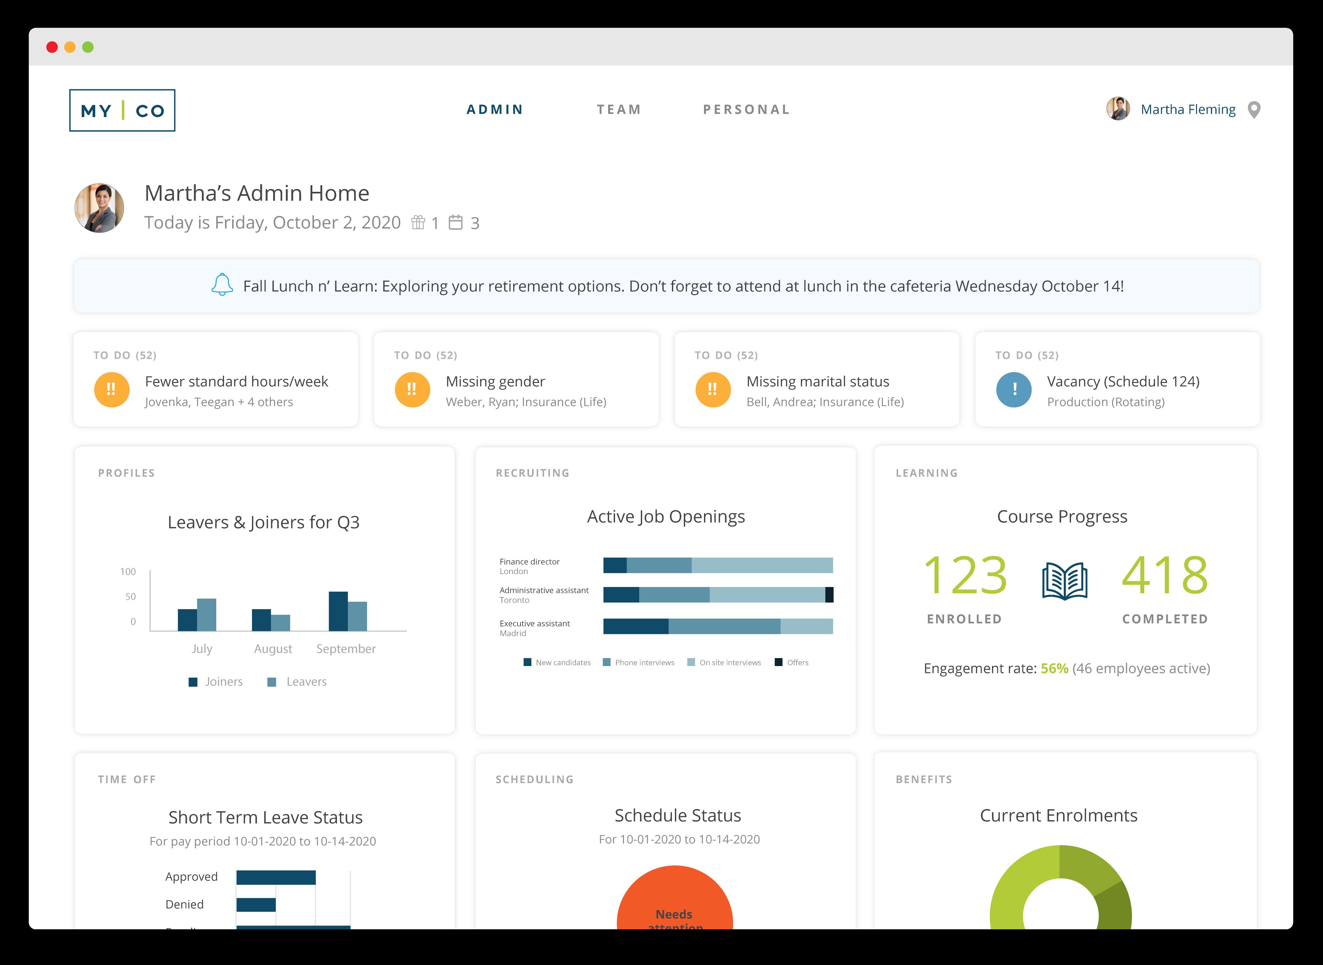Click Martha's large profile photo
Viewport: 1323px width, 965px height.
click(x=99, y=208)
